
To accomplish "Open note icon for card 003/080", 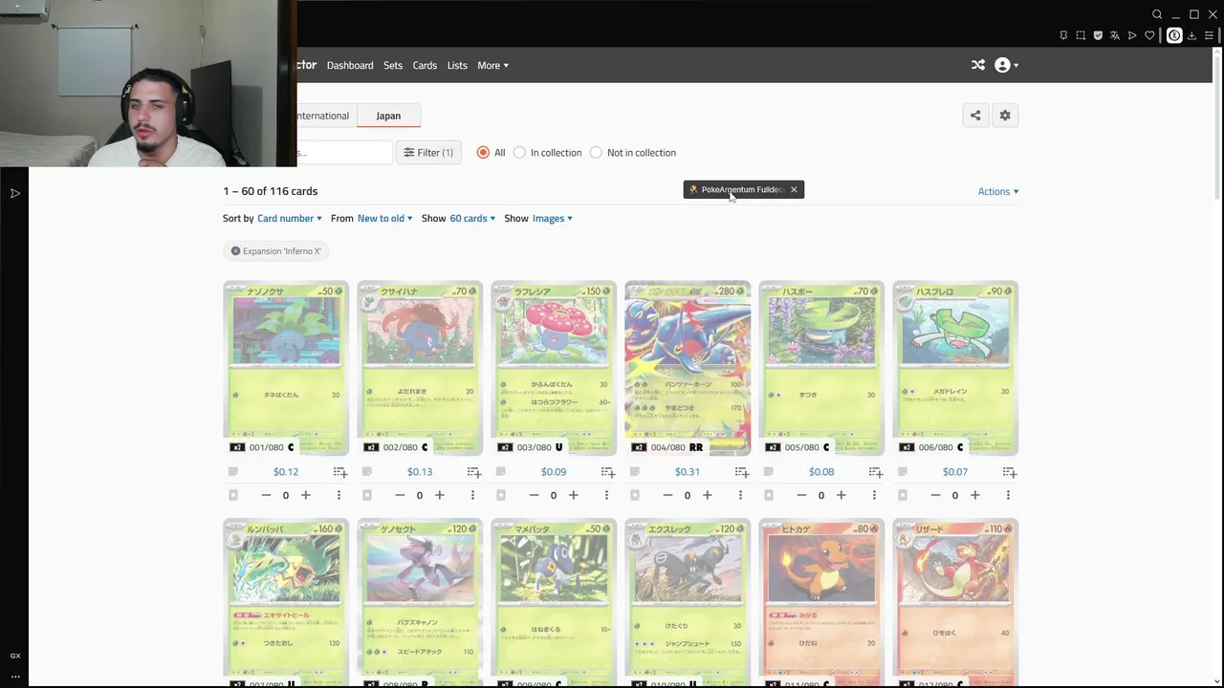I will 500,472.
